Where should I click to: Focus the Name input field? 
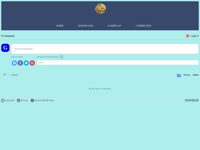click(118, 63)
